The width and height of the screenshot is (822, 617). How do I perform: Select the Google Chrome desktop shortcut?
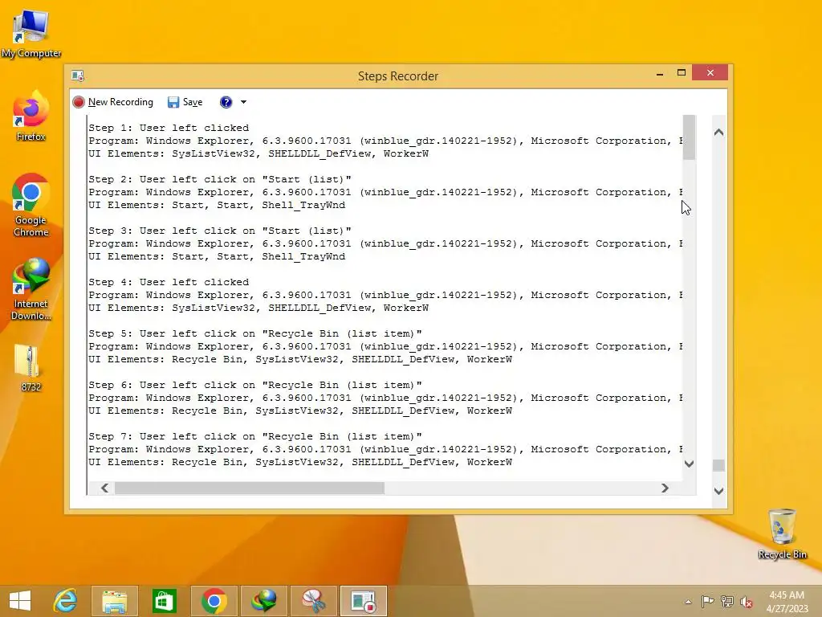click(x=31, y=205)
